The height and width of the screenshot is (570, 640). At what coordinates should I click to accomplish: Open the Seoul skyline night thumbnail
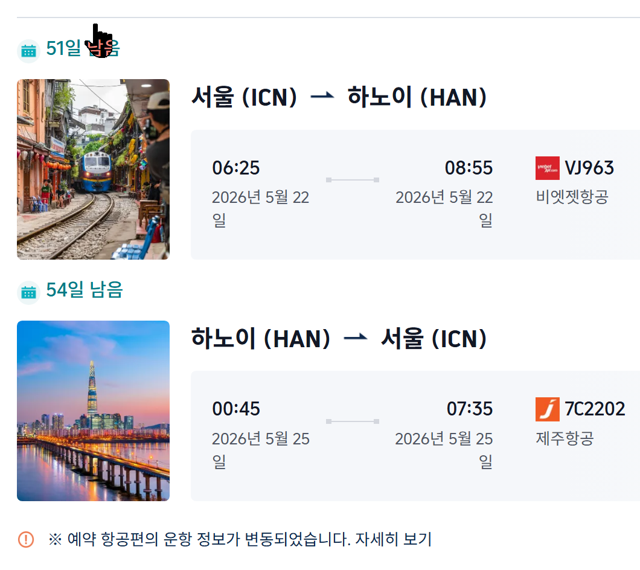pyautogui.click(x=93, y=411)
